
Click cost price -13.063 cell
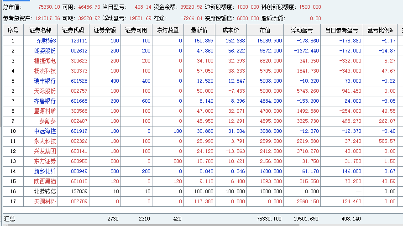click(x=235, y=151)
